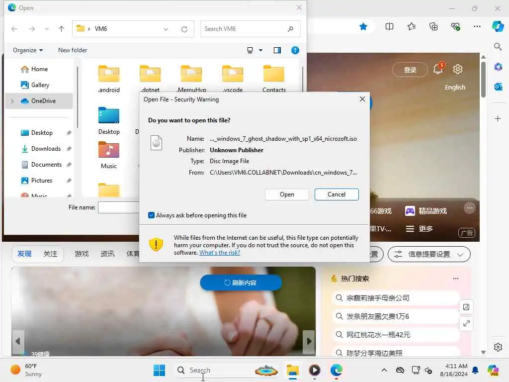Select Home in the navigation pane
The image size is (509, 382).
[x=39, y=69]
